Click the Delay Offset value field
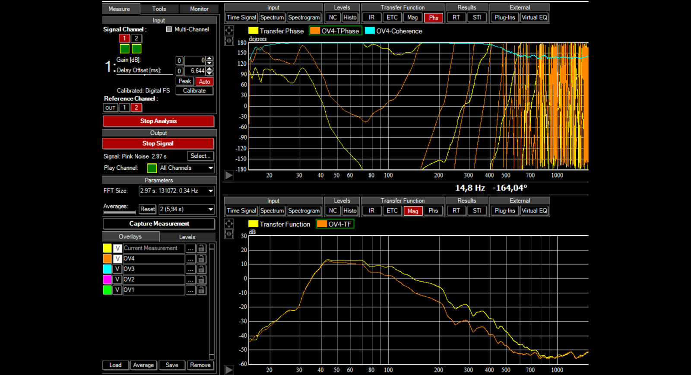 point(195,71)
